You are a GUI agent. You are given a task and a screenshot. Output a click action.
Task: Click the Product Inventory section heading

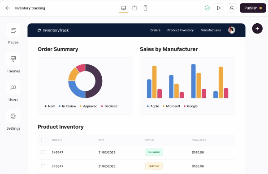tap(61, 127)
